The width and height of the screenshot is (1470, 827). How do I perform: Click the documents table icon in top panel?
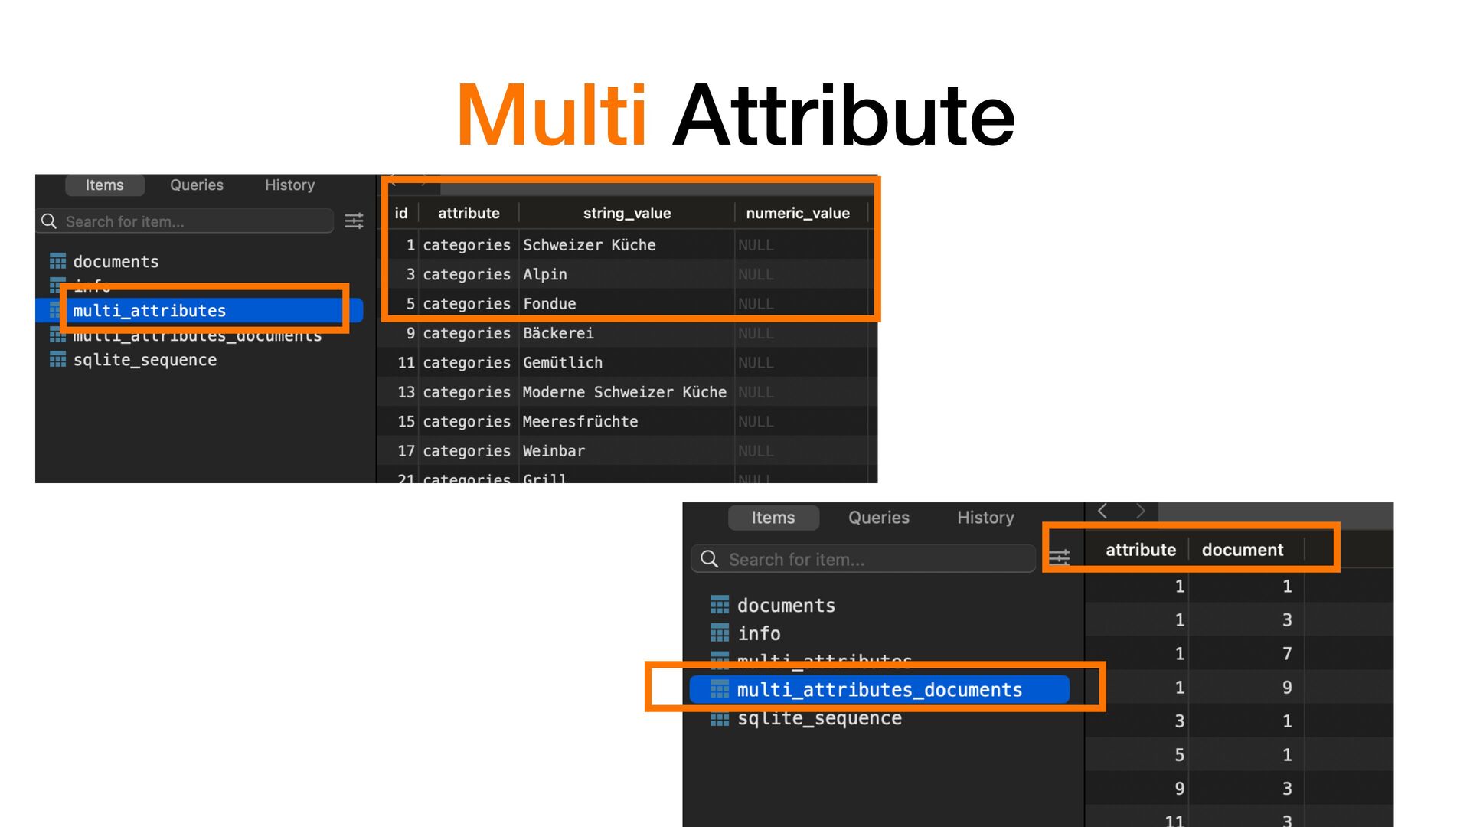coord(57,262)
